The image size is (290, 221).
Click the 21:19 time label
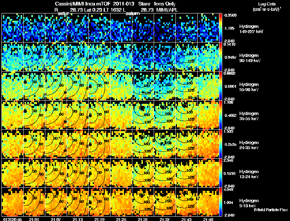[99, 219]
